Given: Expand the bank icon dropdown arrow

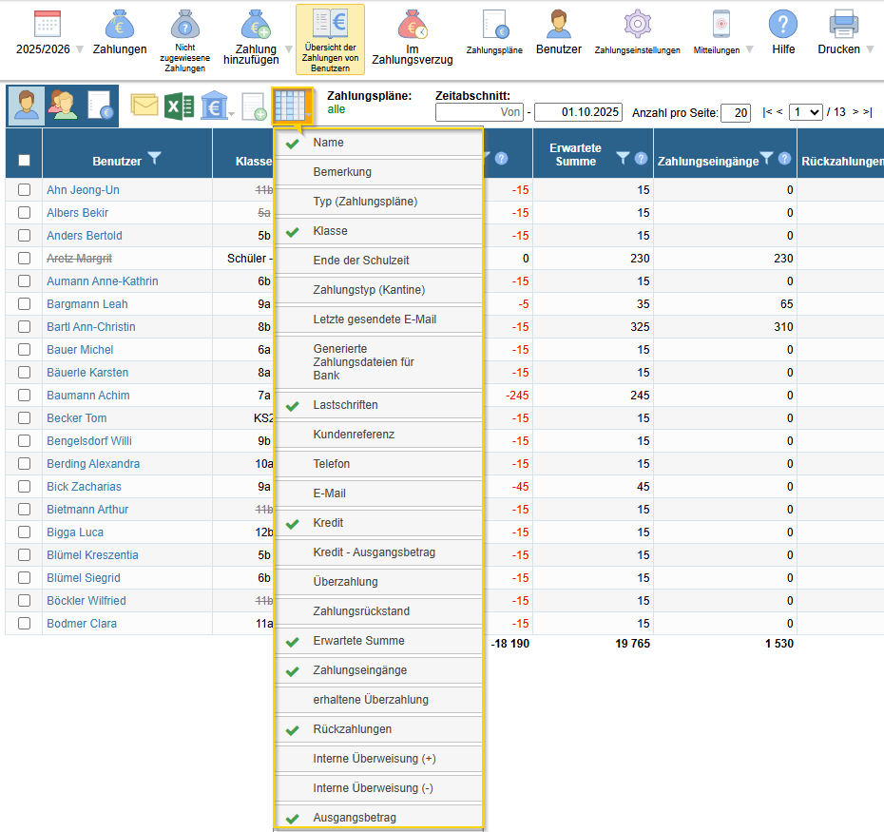Looking at the screenshot, I should coord(231,115).
